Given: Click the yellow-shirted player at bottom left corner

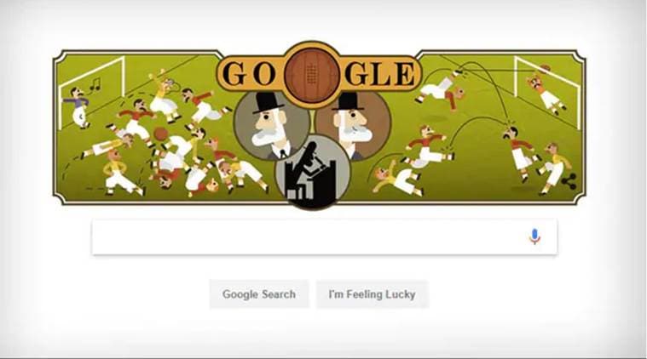Looking at the screenshot, I should pyautogui.click(x=118, y=173).
